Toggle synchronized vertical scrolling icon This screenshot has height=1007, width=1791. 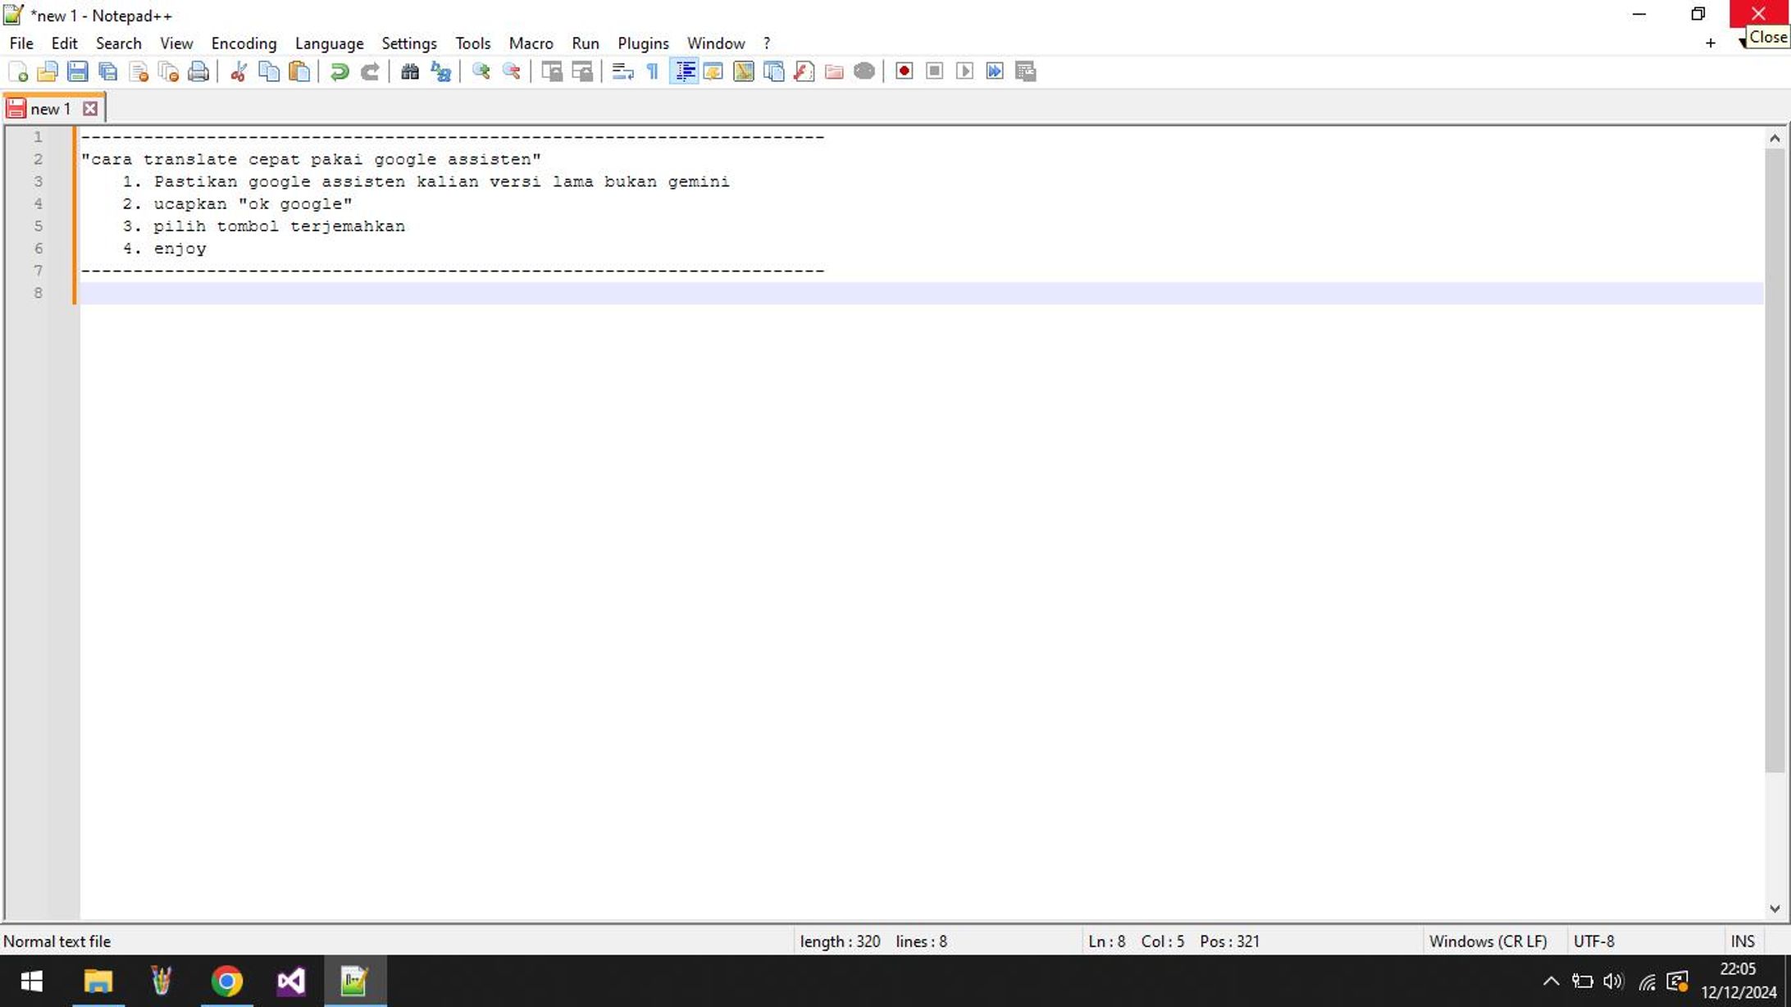tap(552, 72)
